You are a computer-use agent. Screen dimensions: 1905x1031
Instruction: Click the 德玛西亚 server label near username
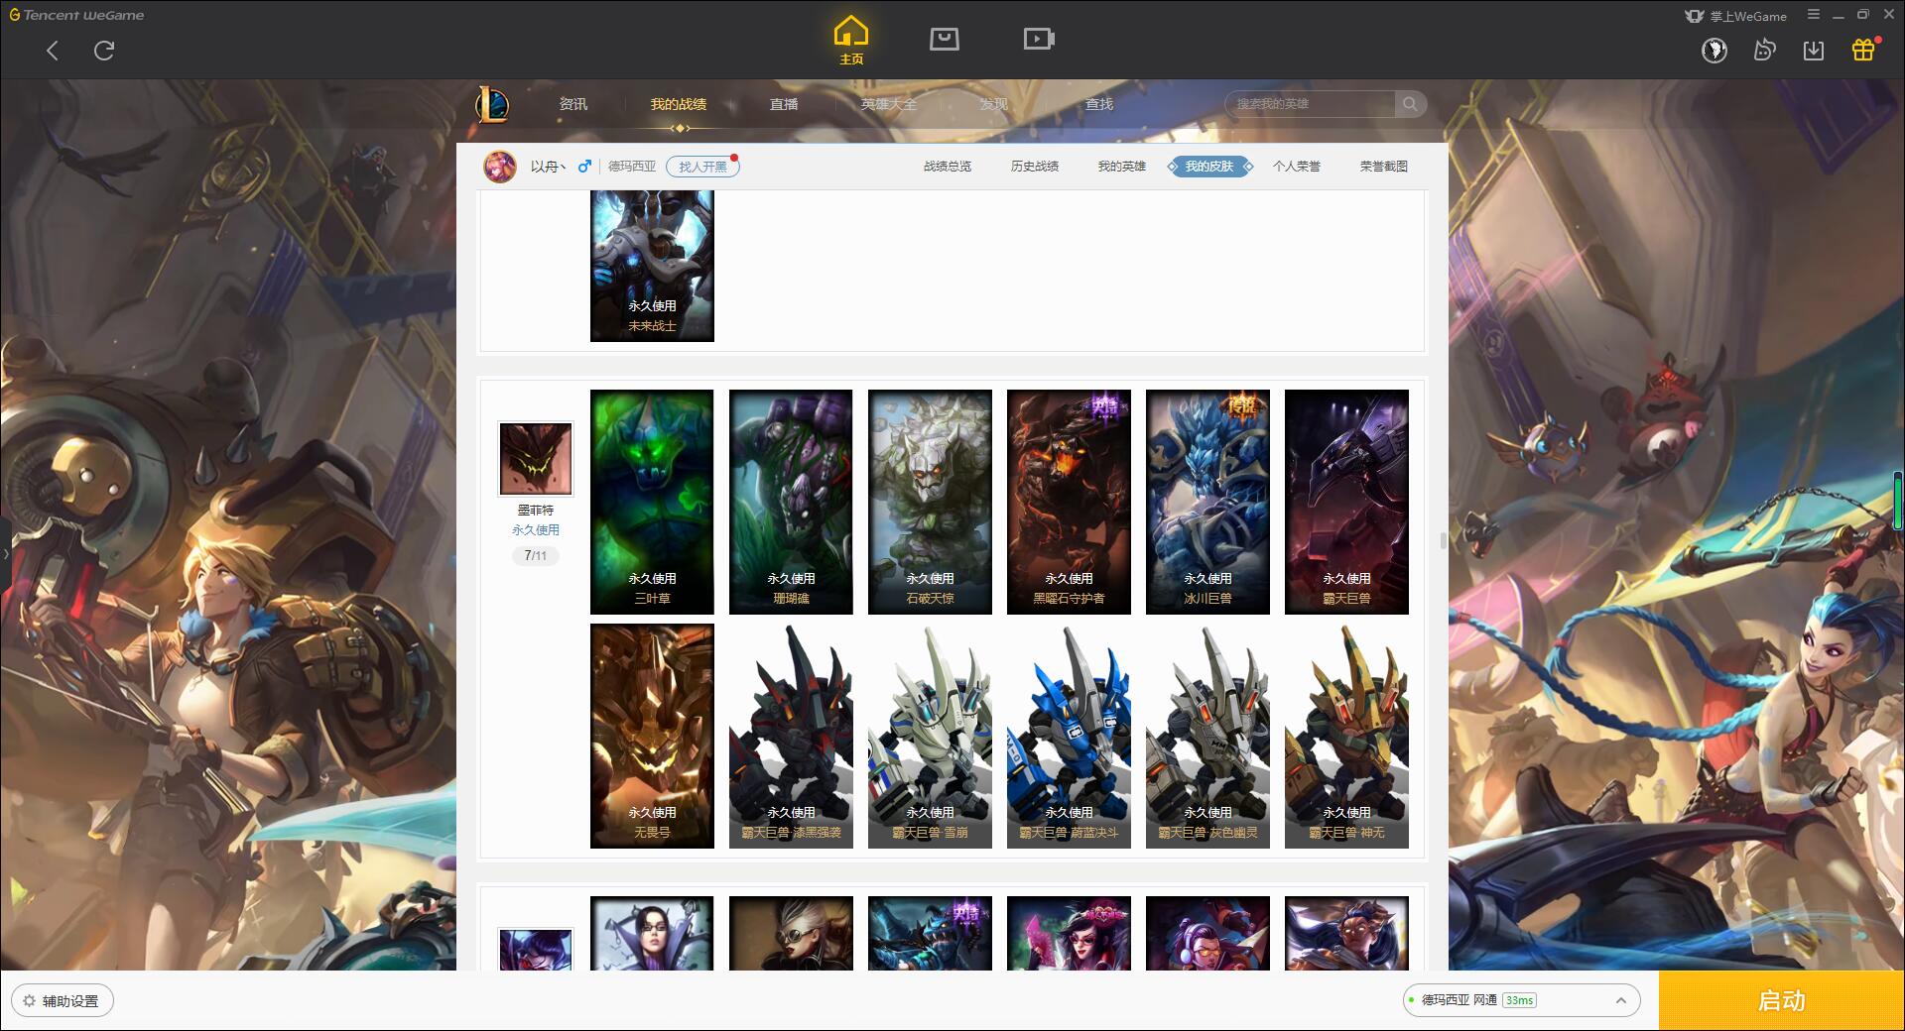click(632, 167)
